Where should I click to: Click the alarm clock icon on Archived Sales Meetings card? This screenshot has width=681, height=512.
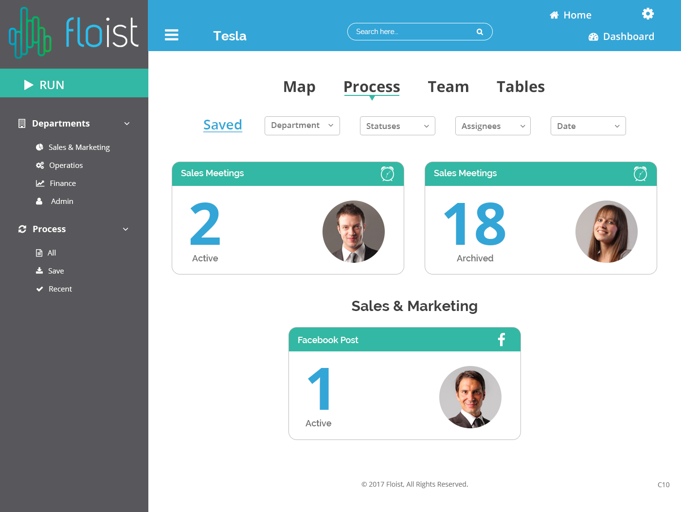pyautogui.click(x=640, y=174)
